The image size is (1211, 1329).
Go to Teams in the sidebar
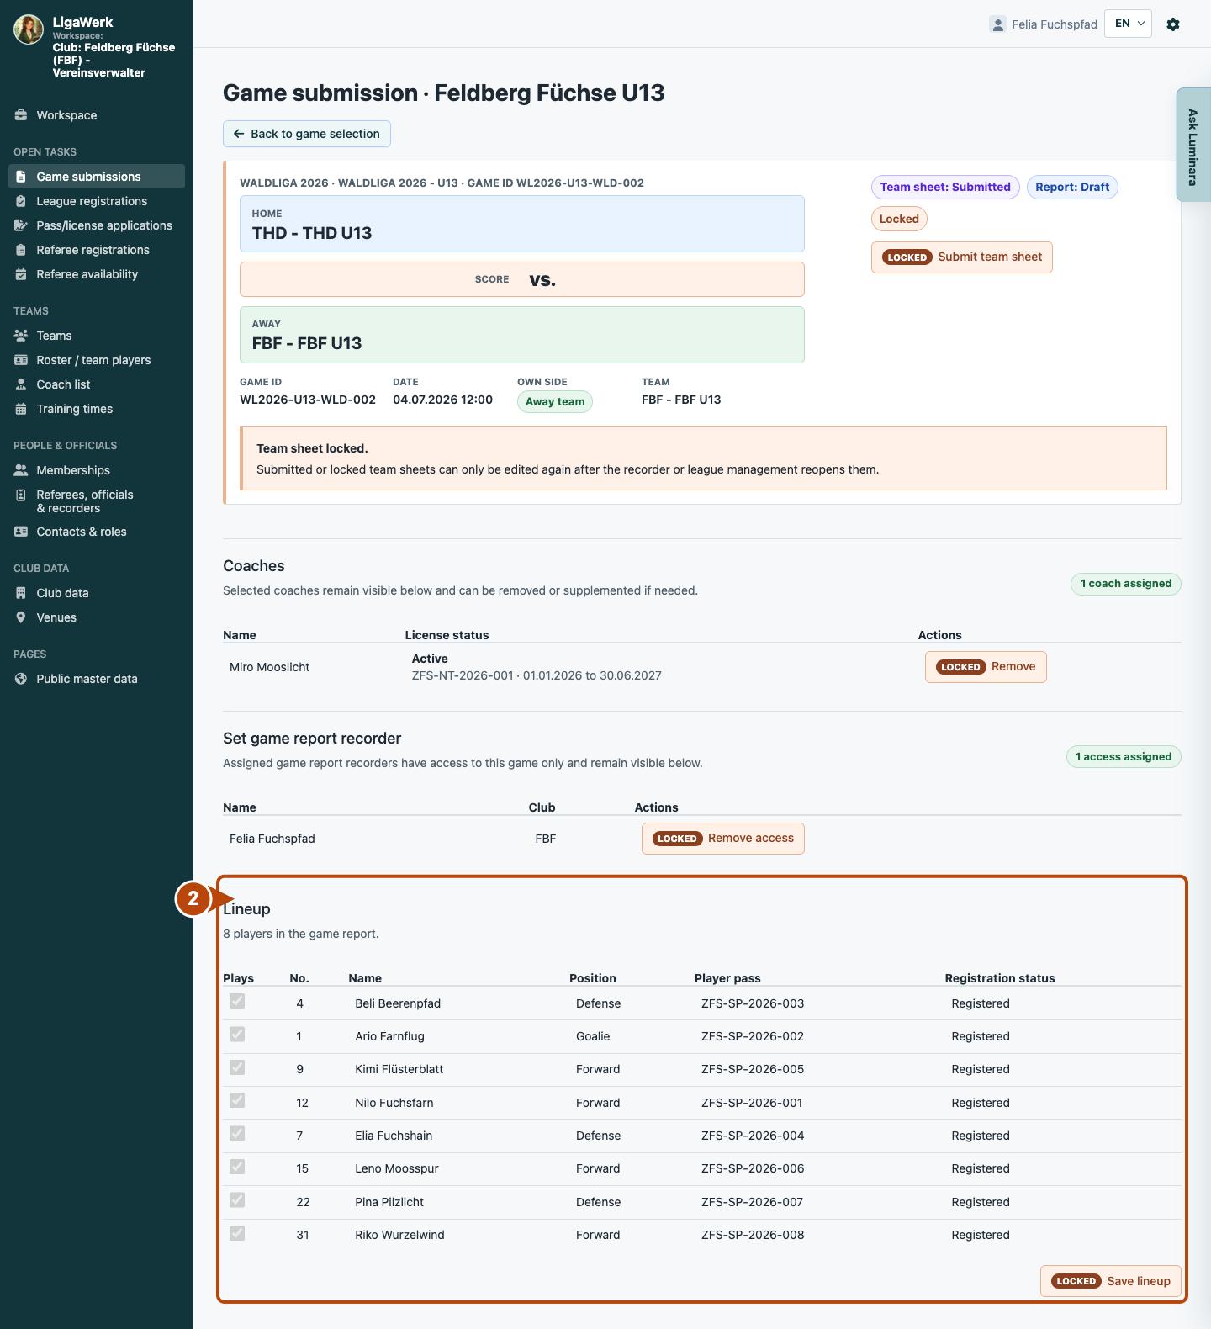pyautogui.click(x=97, y=336)
